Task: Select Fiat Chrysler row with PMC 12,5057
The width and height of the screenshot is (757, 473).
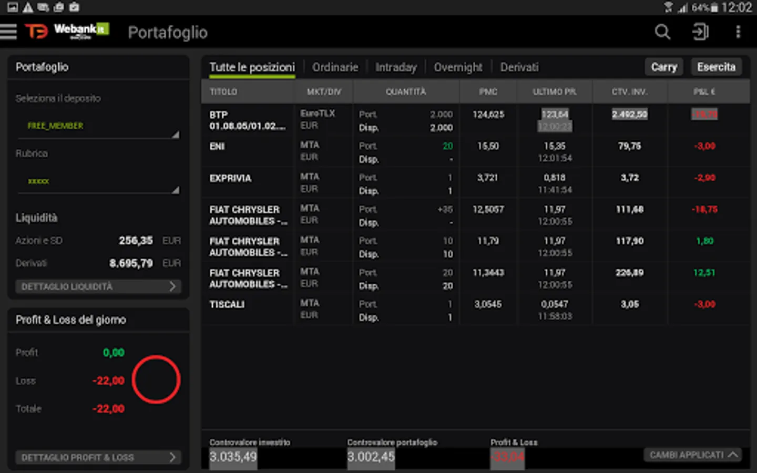Action: pos(476,215)
